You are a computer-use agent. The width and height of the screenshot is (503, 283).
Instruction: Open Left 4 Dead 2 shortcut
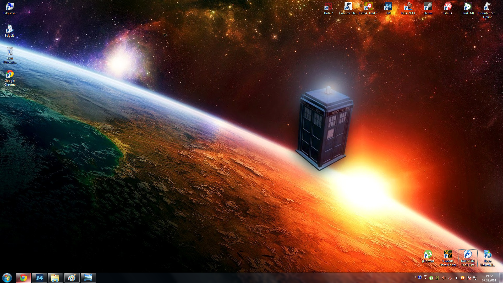coord(368,6)
